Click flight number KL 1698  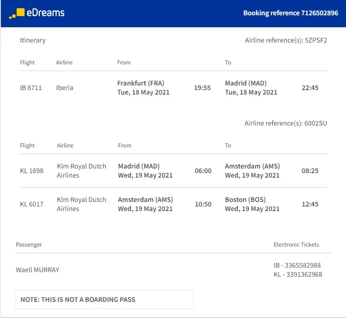pyautogui.click(x=32, y=171)
